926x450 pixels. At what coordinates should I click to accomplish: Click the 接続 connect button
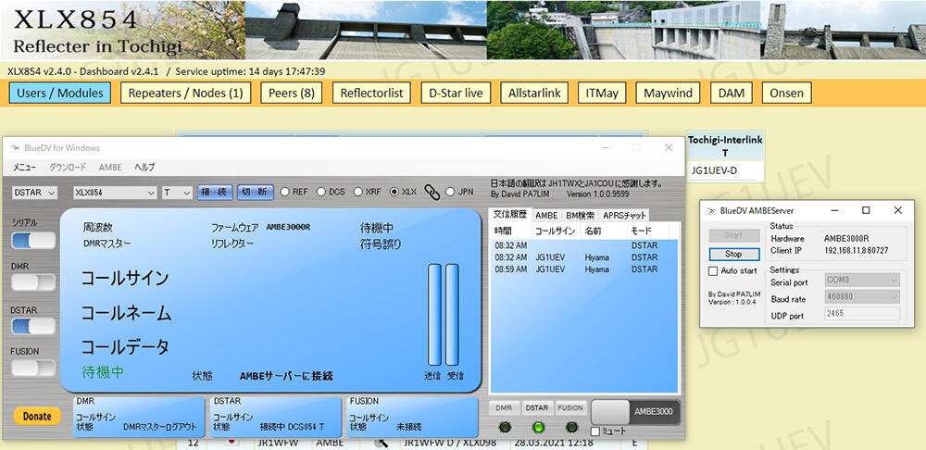tap(215, 193)
